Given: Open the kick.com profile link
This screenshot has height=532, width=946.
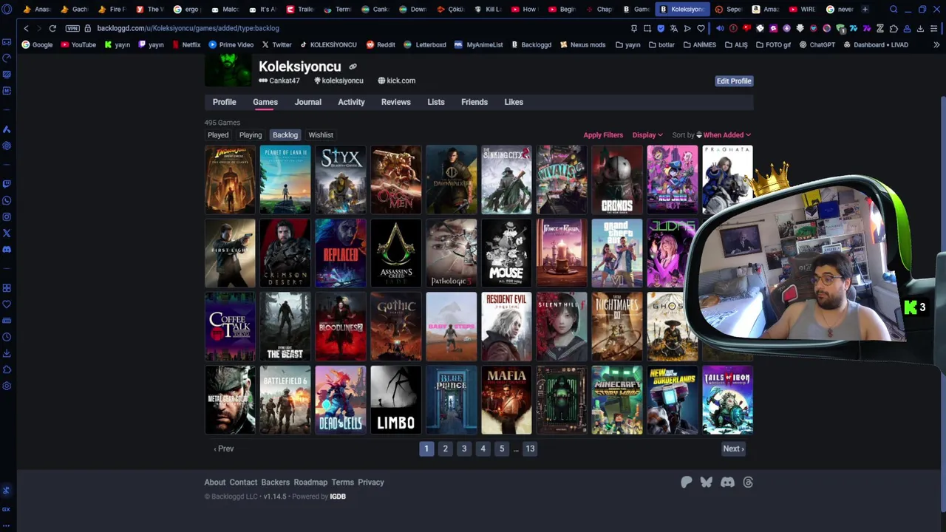Looking at the screenshot, I should [396, 81].
